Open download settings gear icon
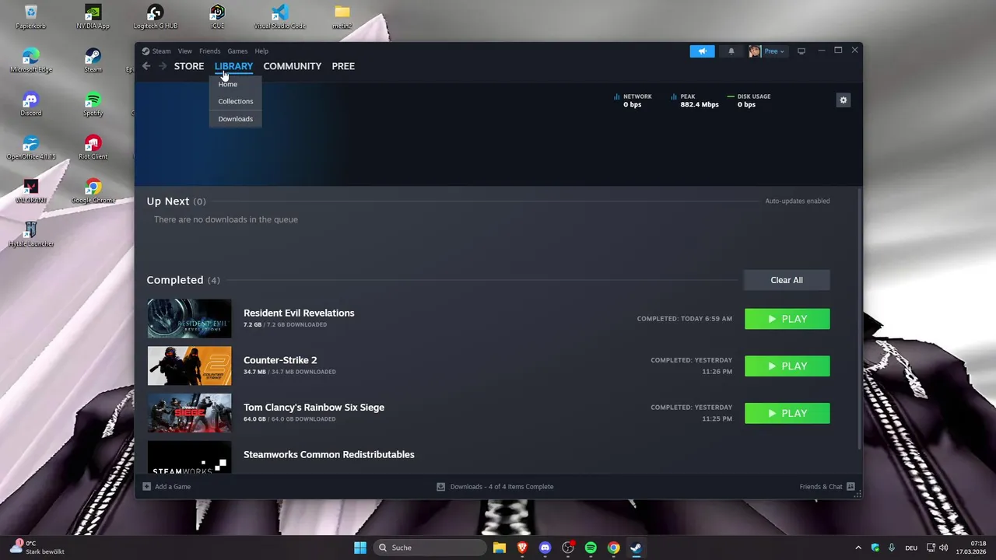Image resolution: width=996 pixels, height=560 pixels. pyautogui.click(x=843, y=100)
